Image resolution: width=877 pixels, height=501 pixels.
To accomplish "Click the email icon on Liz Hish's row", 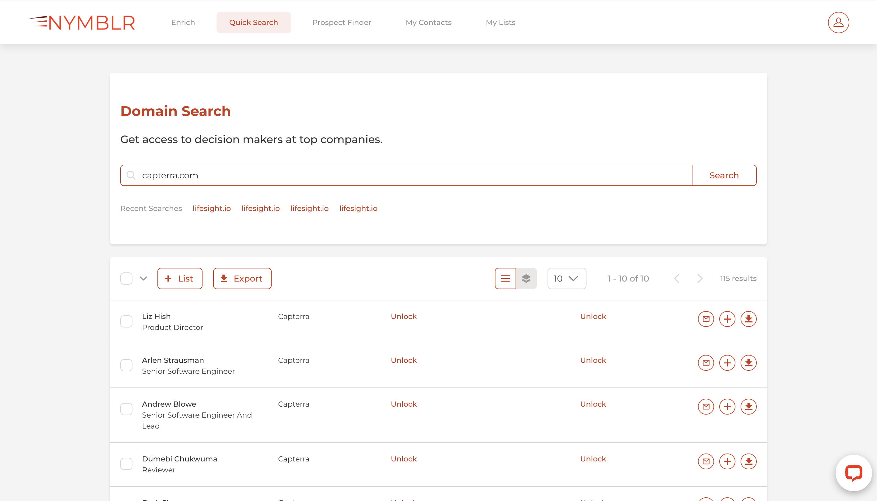I will click(x=706, y=319).
